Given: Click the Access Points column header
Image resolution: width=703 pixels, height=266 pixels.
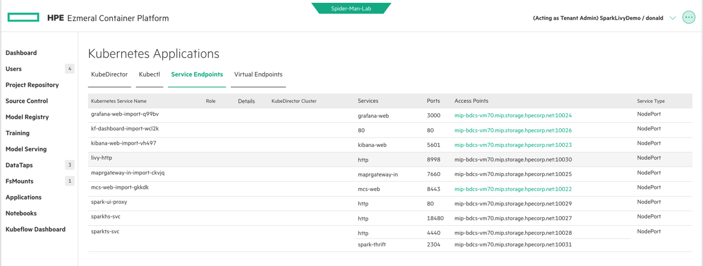Looking at the screenshot, I should pyautogui.click(x=471, y=101).
